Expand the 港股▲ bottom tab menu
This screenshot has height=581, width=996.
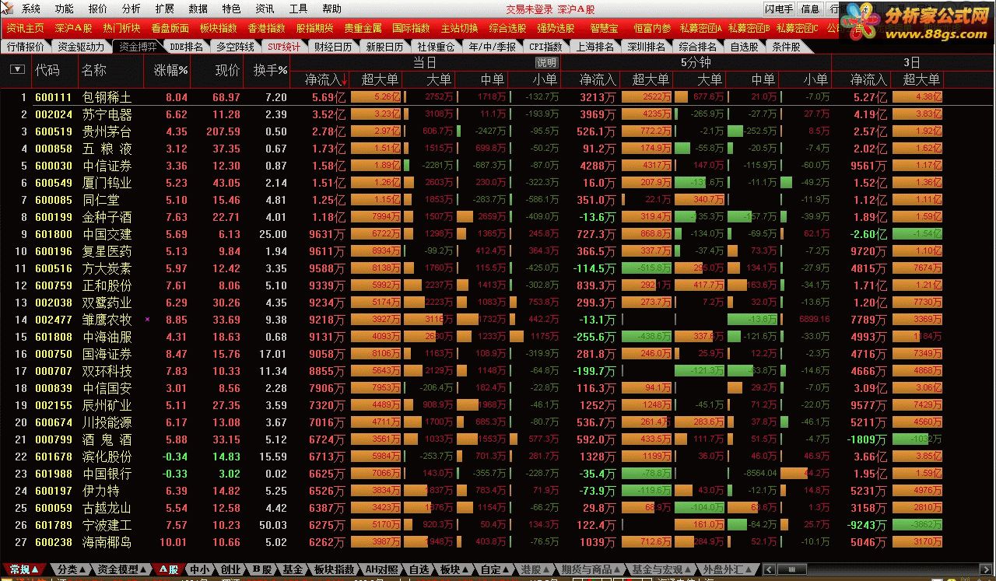tap(537, 570)
